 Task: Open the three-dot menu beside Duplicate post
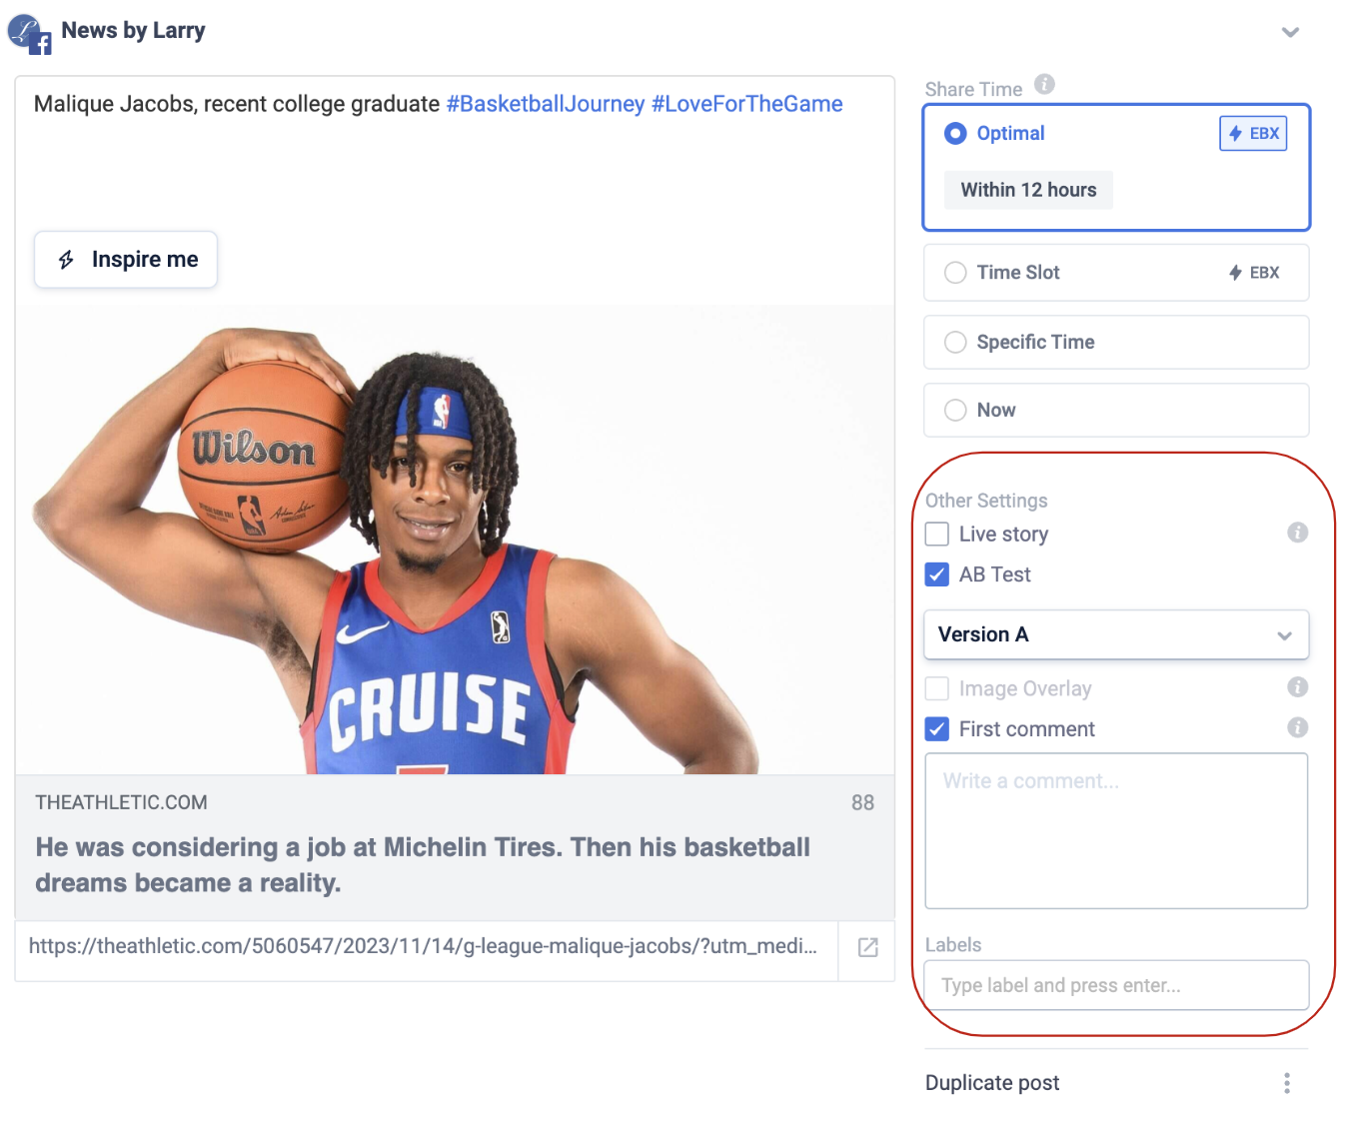(x=1286, y=1083)
